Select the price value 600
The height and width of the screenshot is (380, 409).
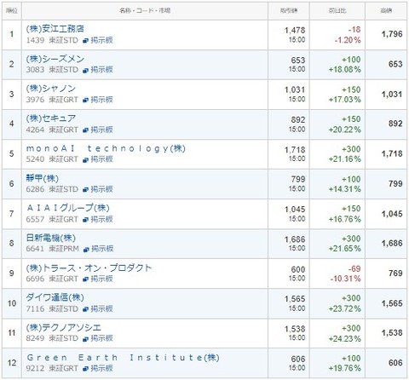pyautogui.click(x=298, y=269)
